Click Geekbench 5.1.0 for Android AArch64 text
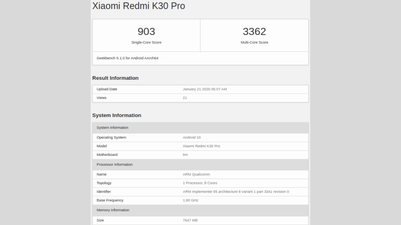 pyautogui.click(x=128, y=58)
